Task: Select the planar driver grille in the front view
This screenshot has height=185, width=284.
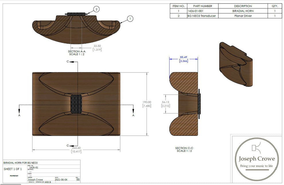Action: pyautogui.click(x=76, y=104)
